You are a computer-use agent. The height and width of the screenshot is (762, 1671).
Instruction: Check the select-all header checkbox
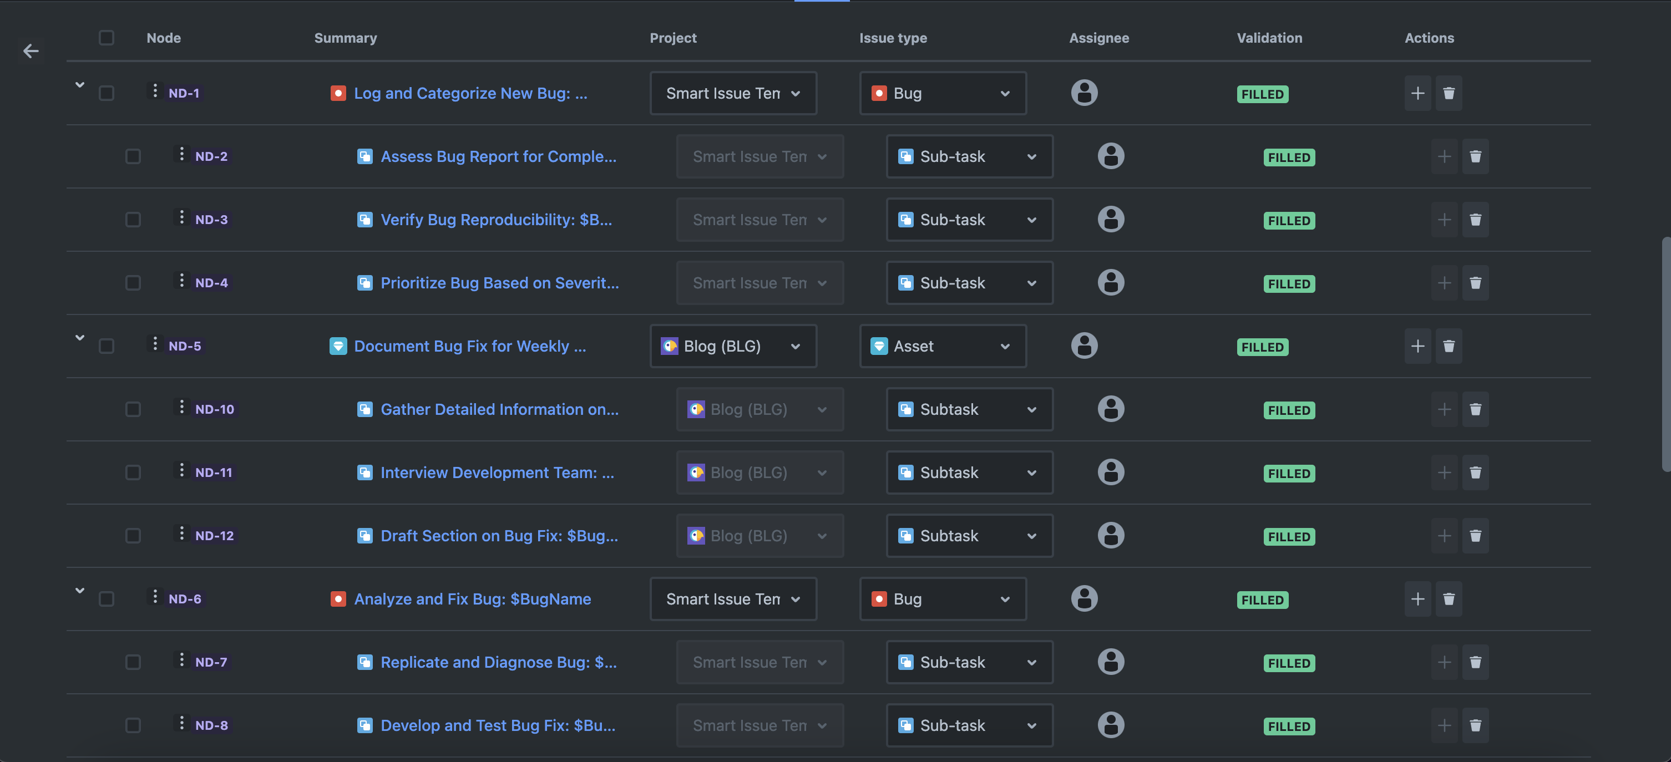[x=107, y=38]
